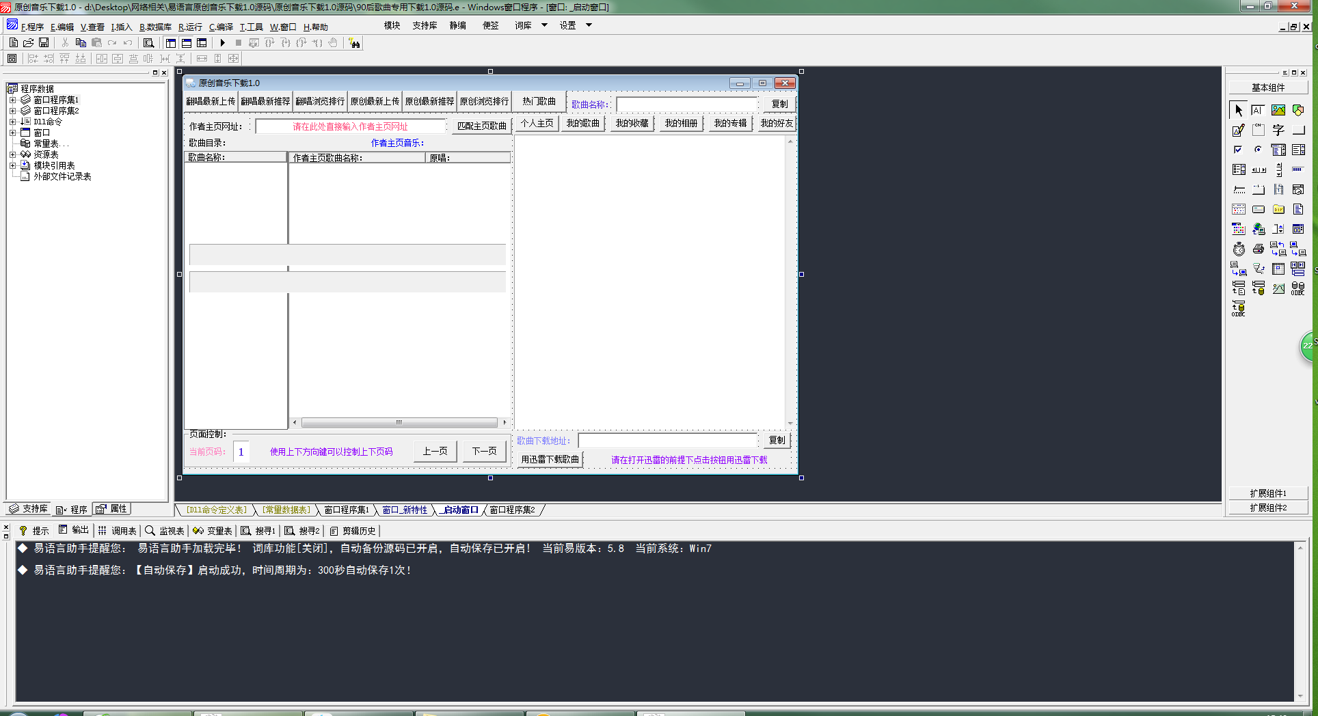Switch to the 窗口程序集2 editor tab
The image size is (1318, 716).
coord(512,510)
